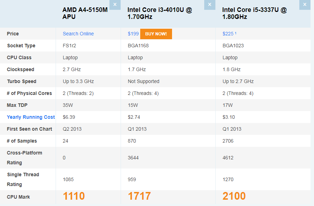Select the Intel Core i3-4010U heading

coord(160,13)
